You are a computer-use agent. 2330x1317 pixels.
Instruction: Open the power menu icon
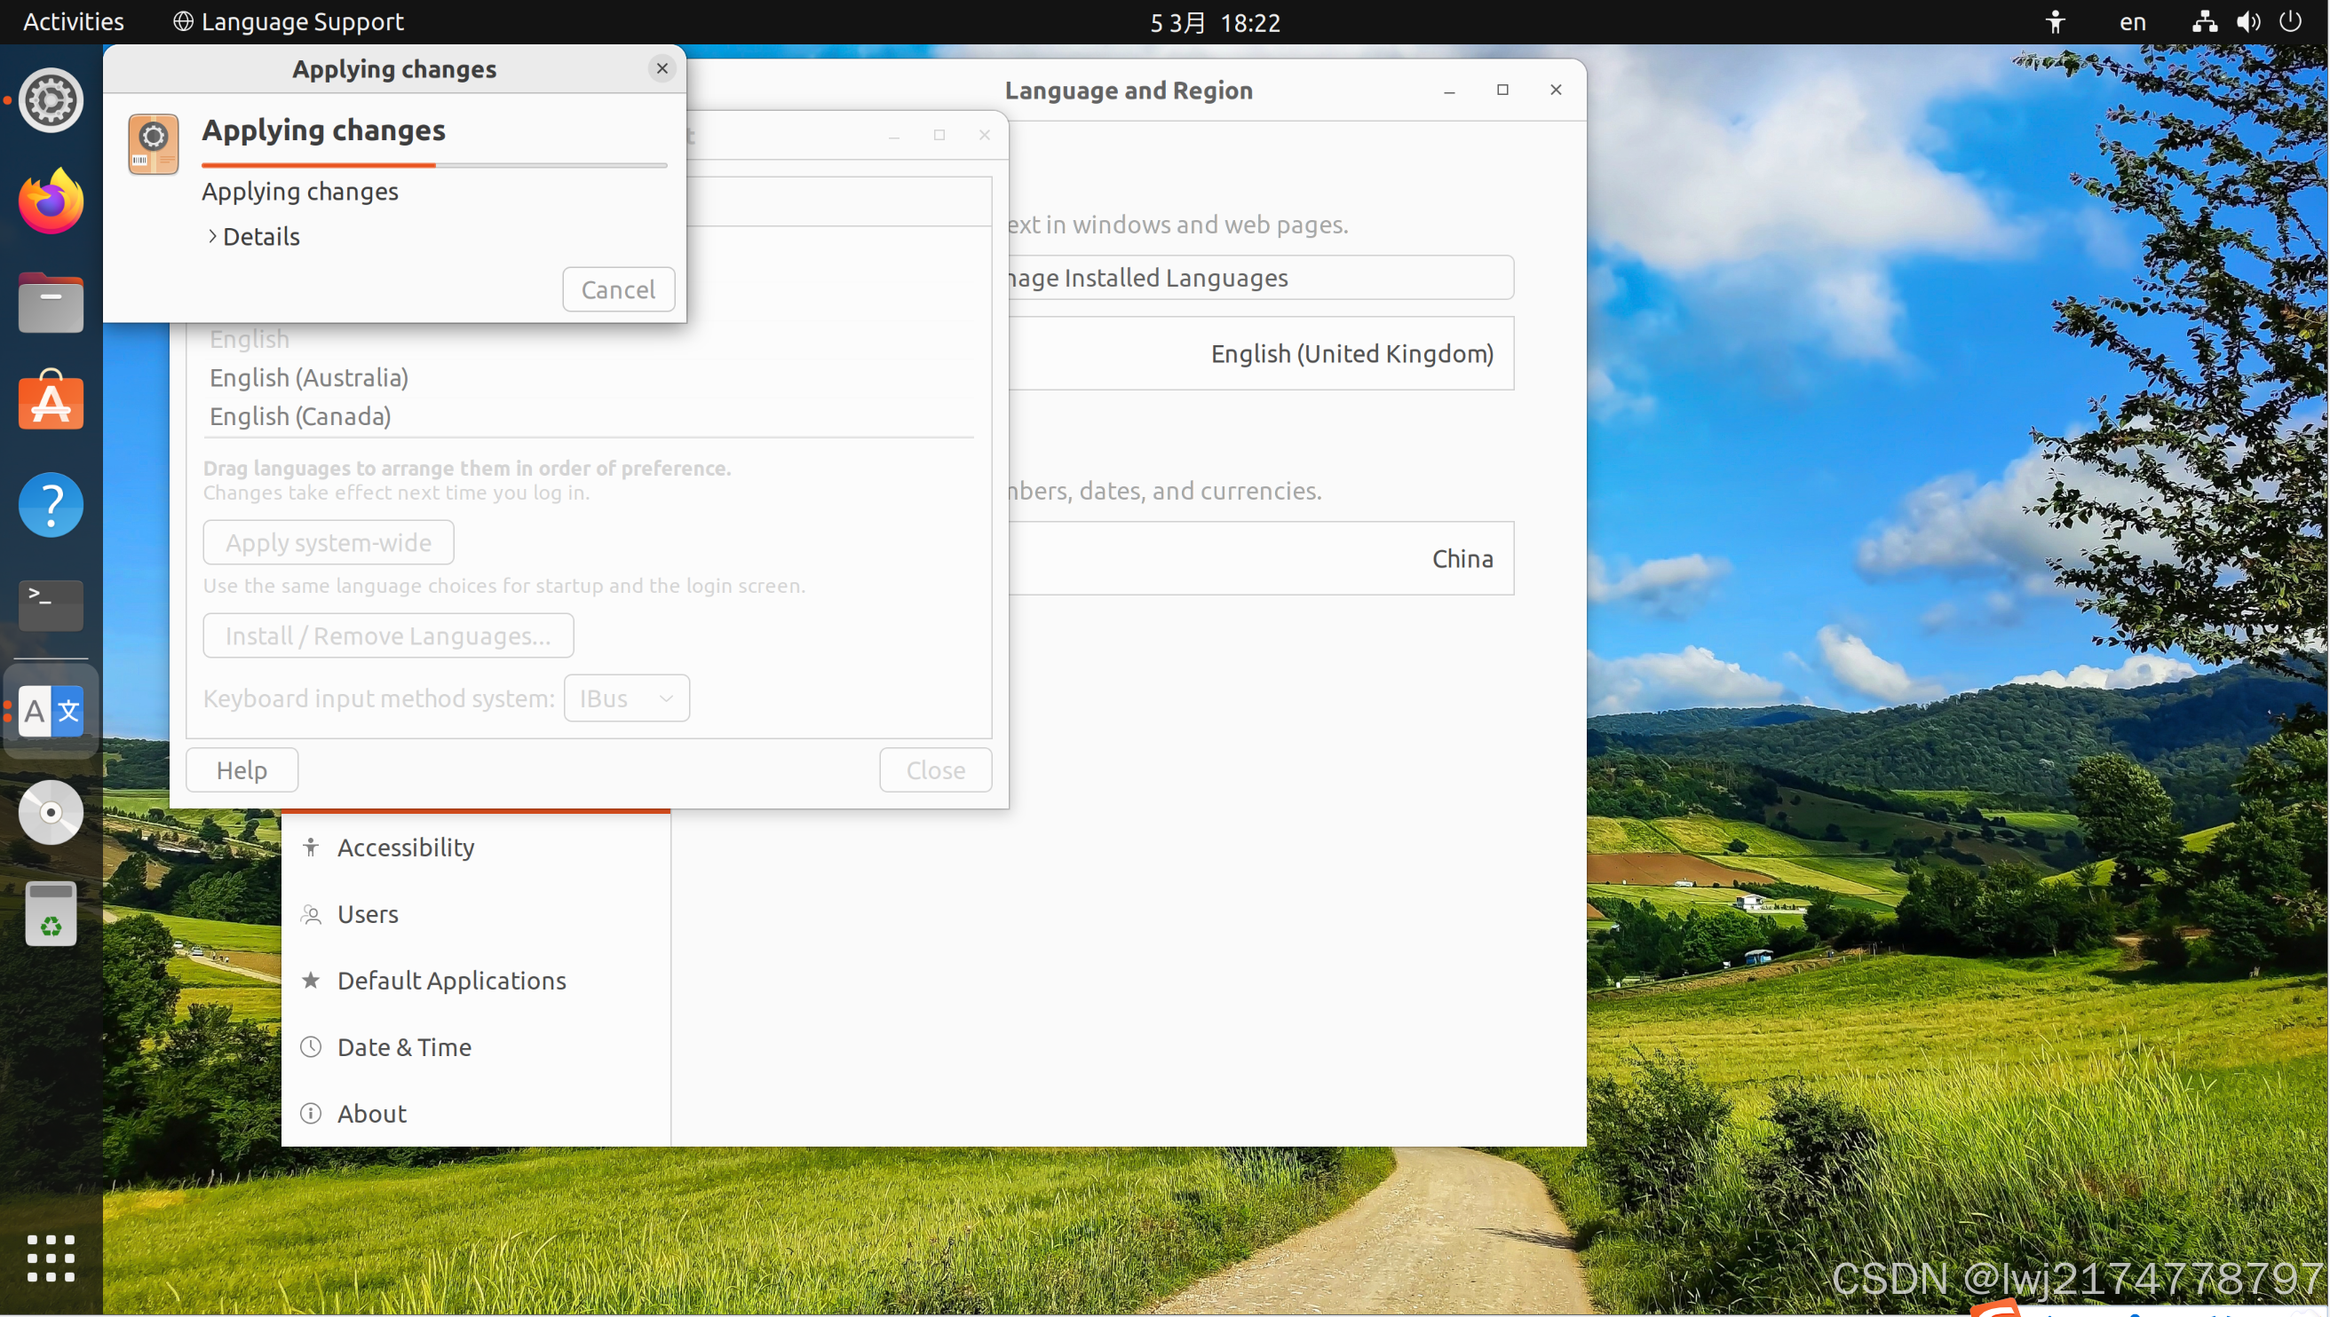[x=2290, y=21]
